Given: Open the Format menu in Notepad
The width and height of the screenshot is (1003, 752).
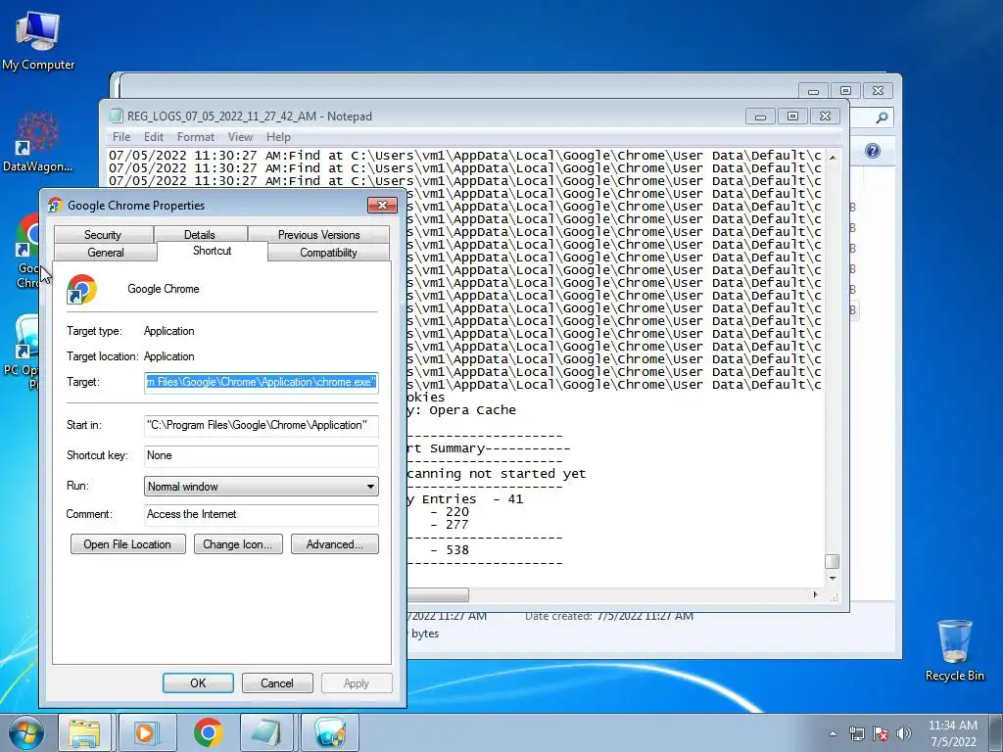Looking at the screenshot, I should [196, 137].
